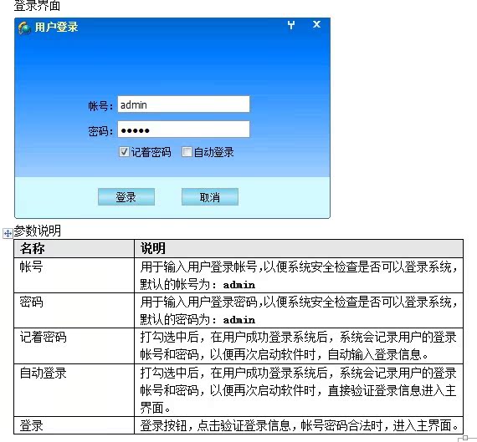Screen dimensions: 477x442
Task: Click the 参数说明 heading text
Action: click(x=38, y=231)
